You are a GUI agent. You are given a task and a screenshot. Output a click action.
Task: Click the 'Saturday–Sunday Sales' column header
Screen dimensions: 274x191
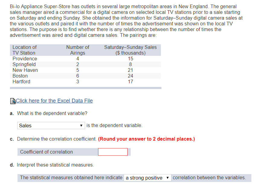130,50
